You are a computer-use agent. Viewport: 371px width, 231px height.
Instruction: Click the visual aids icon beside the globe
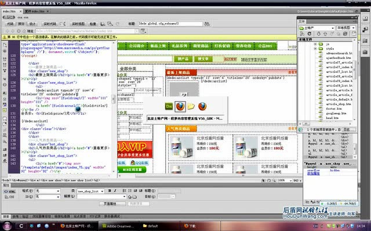click(110, 24)
